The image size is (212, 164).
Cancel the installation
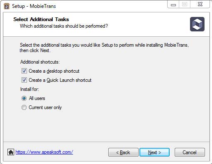click(190, 152)
